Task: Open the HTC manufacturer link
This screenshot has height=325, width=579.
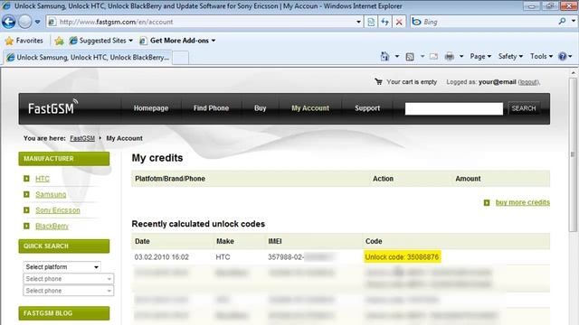Action: [43, 179]
